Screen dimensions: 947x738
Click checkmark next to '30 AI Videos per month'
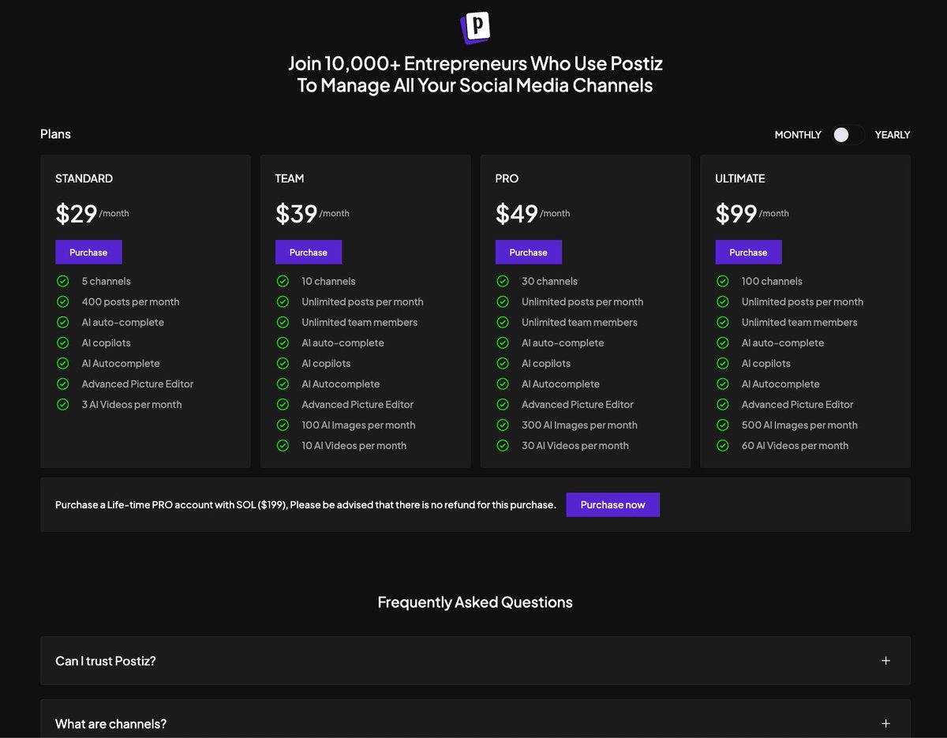tap(503, 445)
